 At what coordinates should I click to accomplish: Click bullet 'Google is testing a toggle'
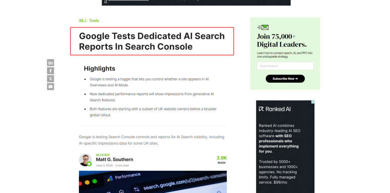(149, 82)
